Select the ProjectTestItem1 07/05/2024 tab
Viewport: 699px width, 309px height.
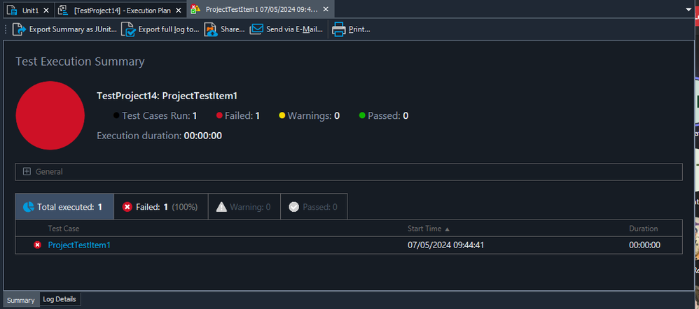tap(261, 9)
